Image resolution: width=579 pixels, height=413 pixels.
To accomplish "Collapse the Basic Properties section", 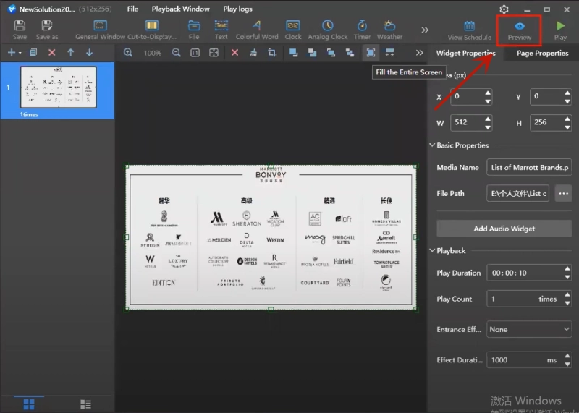I will [x=433, y=145].
